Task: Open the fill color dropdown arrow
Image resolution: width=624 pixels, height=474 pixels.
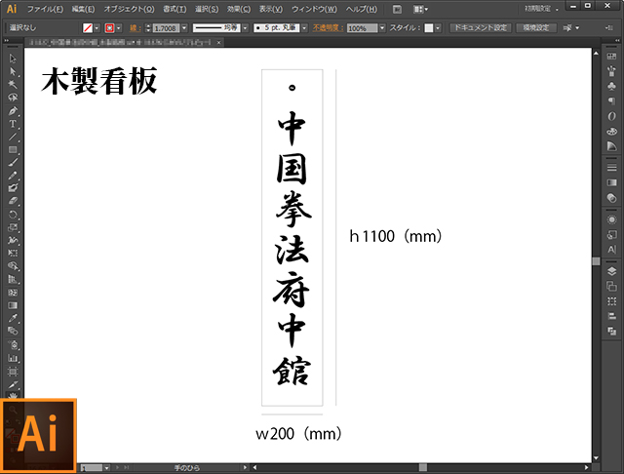Action: [97, 28]
